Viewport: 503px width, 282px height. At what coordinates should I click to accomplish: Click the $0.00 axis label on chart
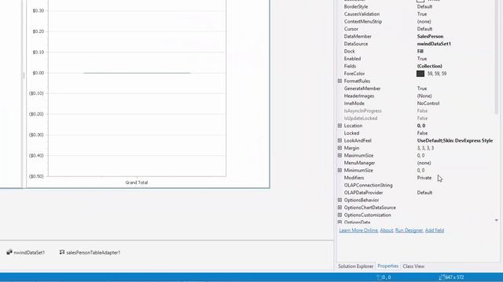coord(39,73)
